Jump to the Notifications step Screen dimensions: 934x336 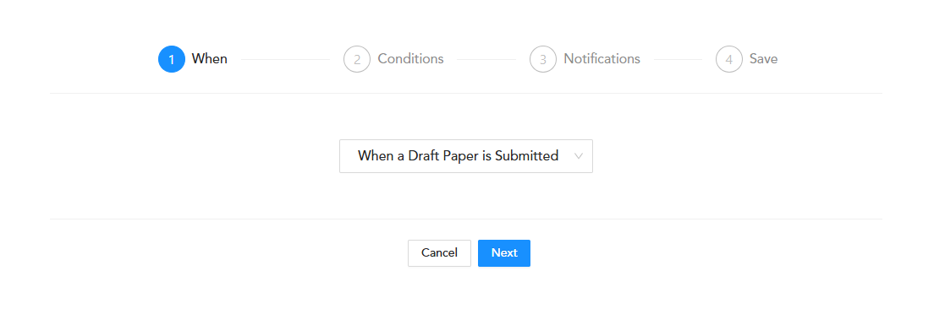(602, 59)
